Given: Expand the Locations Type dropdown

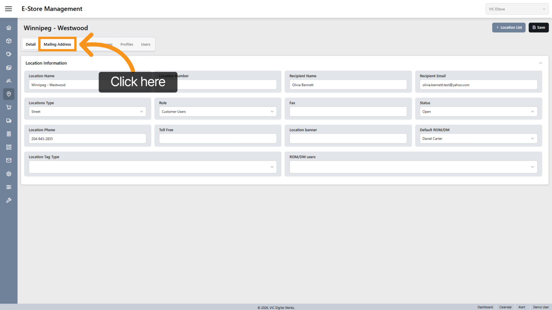Looking at the screenshot, I should click(87, 112).
